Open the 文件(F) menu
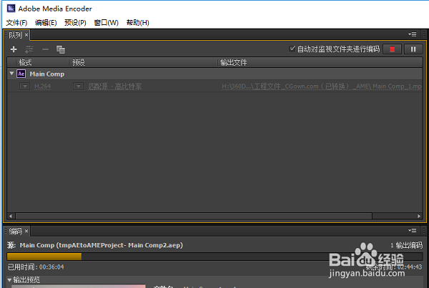Screen dimensions: 429x288 (16, 23)
